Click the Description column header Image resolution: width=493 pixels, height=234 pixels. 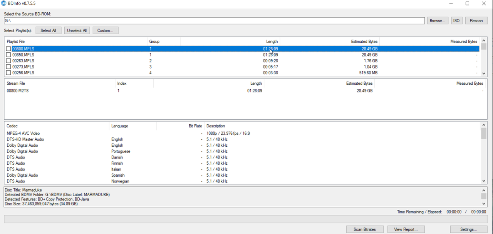(342, 126)
